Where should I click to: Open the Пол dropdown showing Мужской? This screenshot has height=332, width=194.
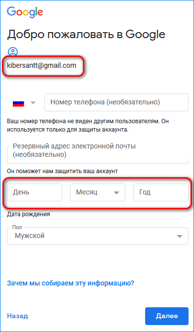click(98, 236)
